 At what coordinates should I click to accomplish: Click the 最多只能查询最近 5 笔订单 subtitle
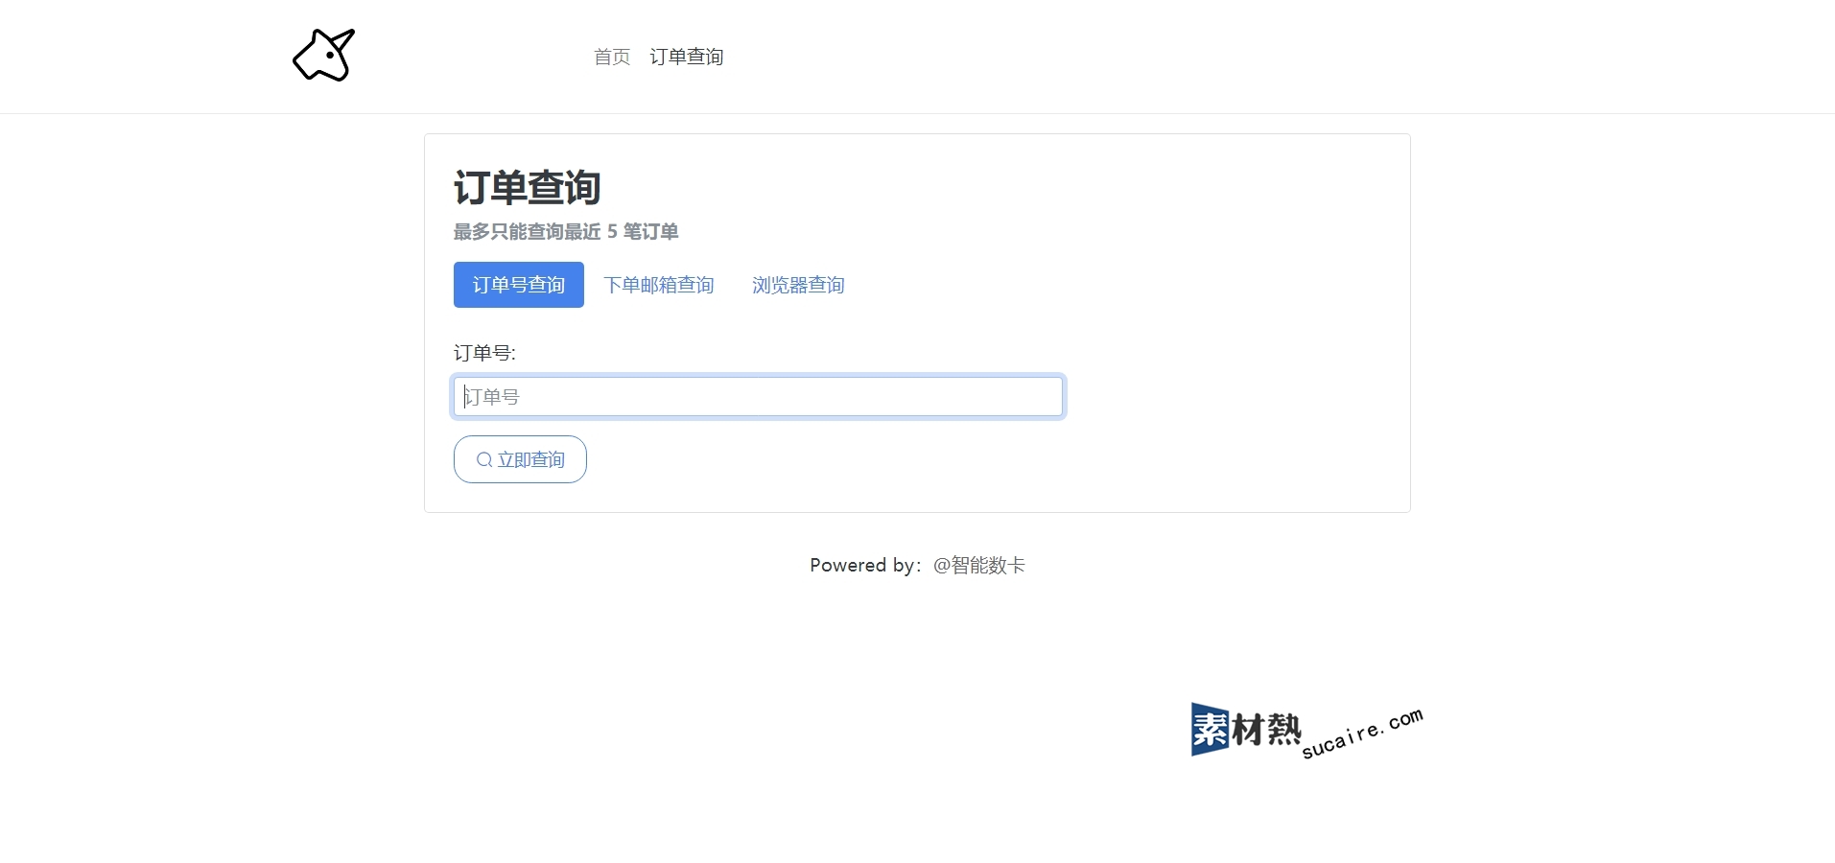[x=565, y=232]
